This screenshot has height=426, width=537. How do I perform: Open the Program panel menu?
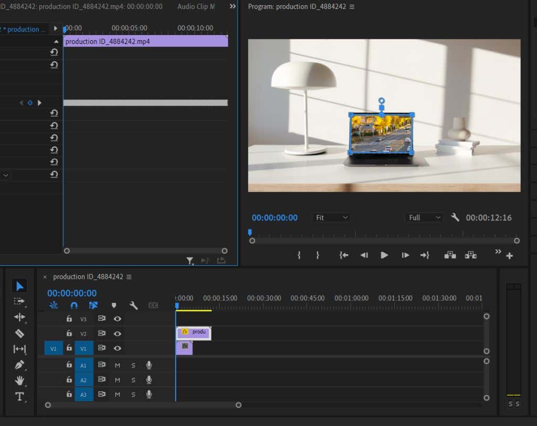353,6
